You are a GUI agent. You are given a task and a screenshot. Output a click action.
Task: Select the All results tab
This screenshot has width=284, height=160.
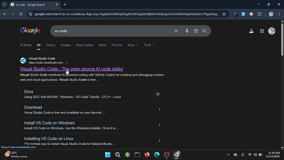pyautogui.click(x=39, y=45)
